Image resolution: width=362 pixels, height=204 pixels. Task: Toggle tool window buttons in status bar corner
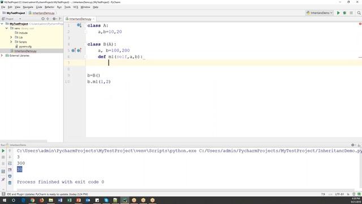tap(3, 194)
